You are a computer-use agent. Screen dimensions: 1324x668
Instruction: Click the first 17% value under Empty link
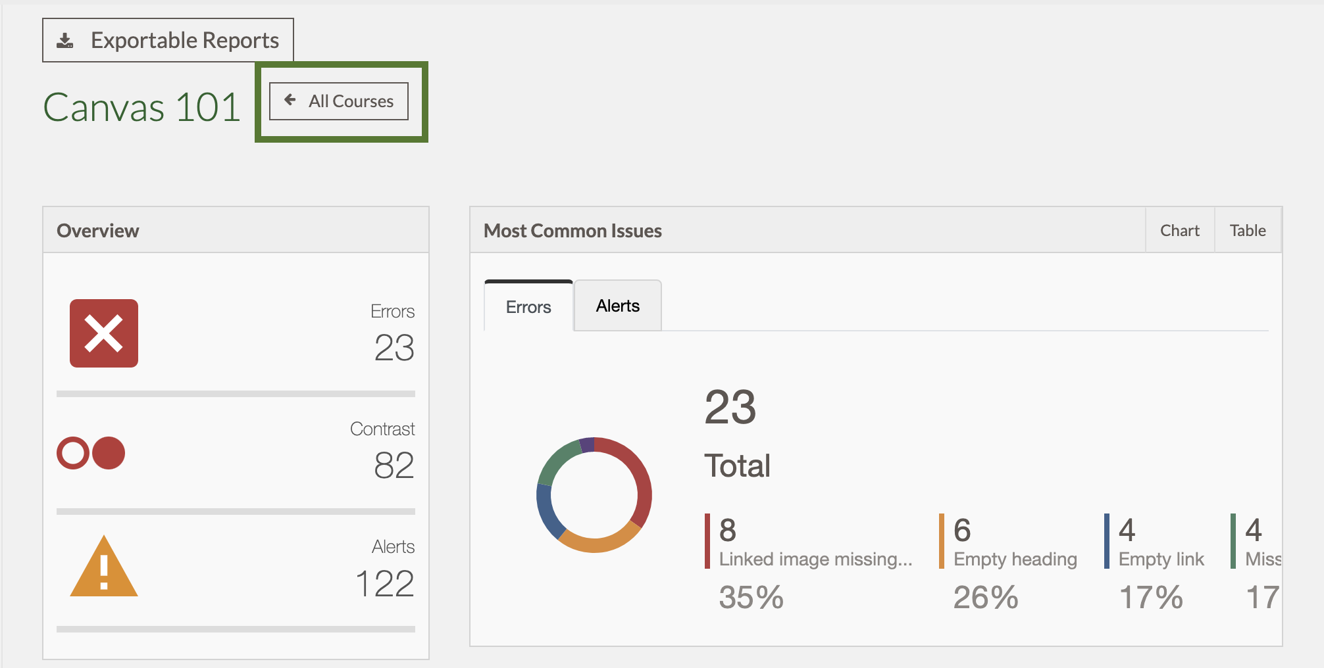coord(1151,598)
